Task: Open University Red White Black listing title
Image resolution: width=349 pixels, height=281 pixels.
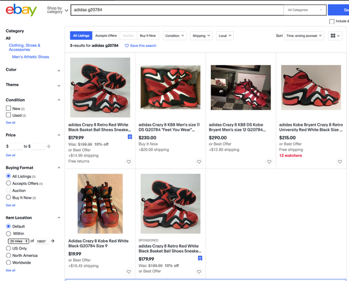Action: [311, 127]
